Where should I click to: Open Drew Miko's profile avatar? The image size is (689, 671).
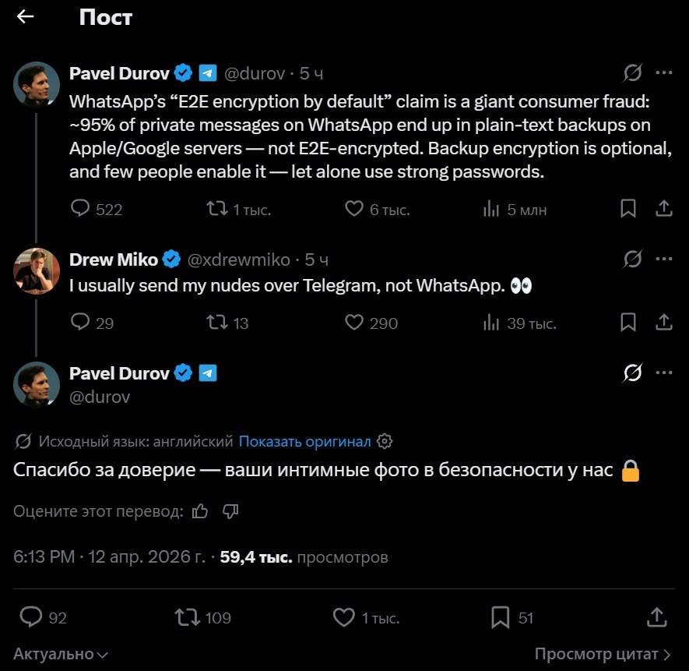(37, 271)
